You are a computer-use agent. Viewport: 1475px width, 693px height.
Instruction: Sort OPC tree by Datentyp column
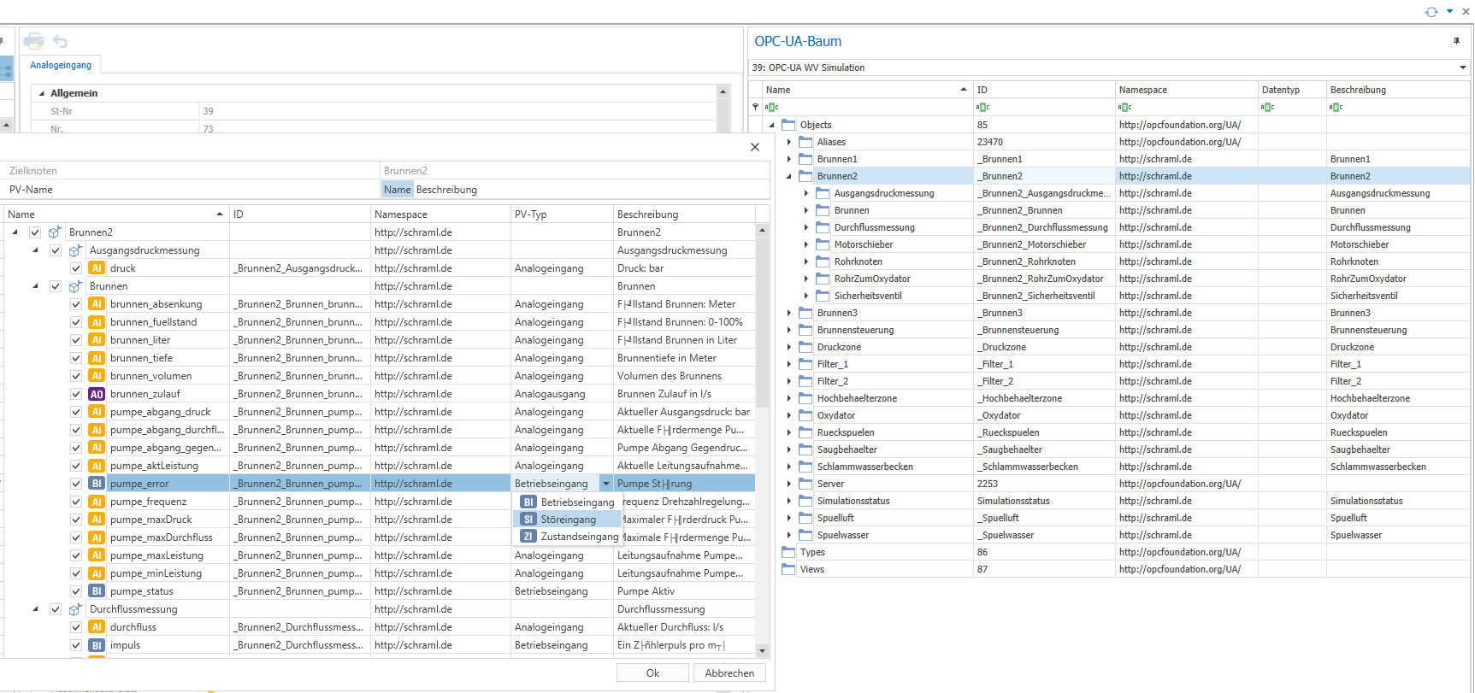[1291, 90]
